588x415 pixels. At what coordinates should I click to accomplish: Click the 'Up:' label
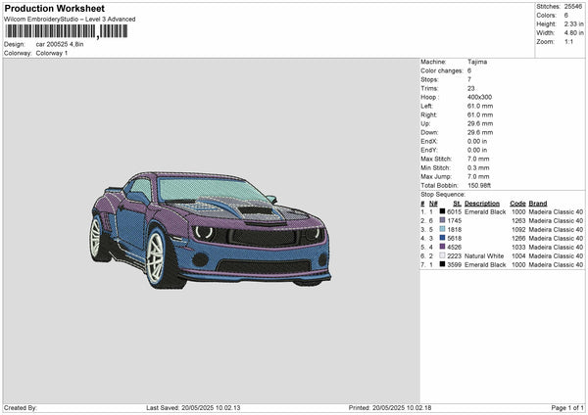[x=425, y=123]
